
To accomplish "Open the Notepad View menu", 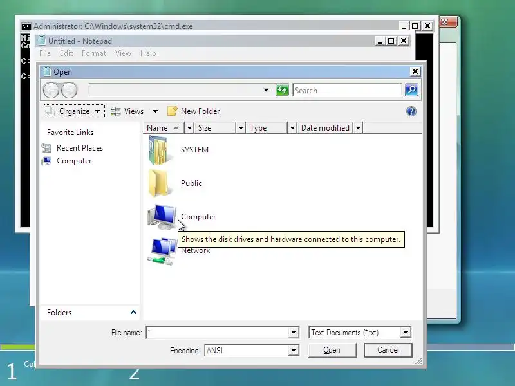I will 123,53.
